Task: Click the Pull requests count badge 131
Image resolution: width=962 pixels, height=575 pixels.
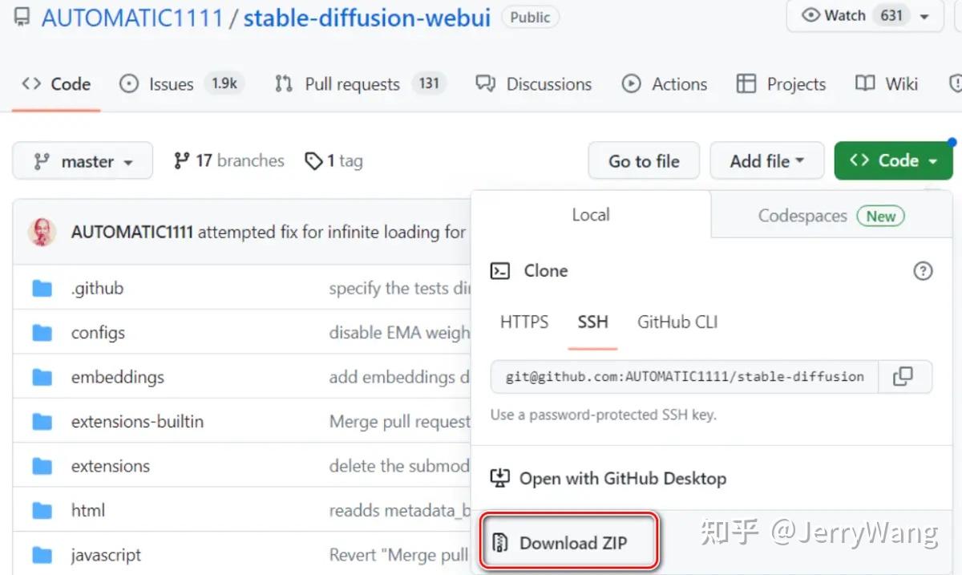Action: [x=429, y=83]
